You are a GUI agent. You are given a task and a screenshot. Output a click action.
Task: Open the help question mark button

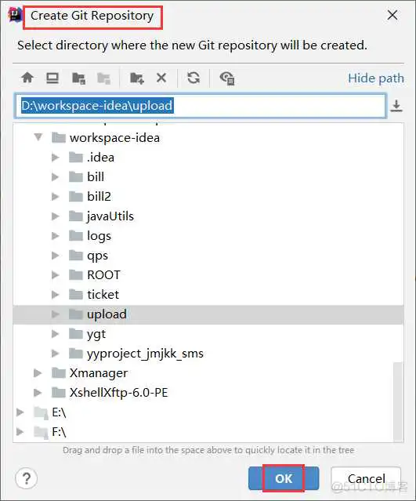click(27, 478)
